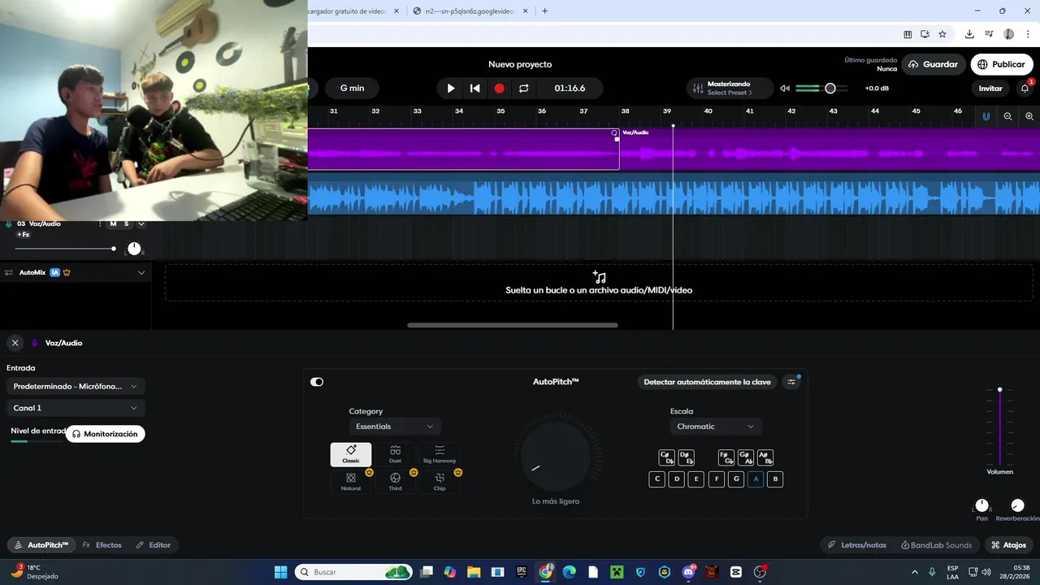Open the Predeterminado Micrófono input dropdown
1040x585 pixels.
(x=76, y=386)
